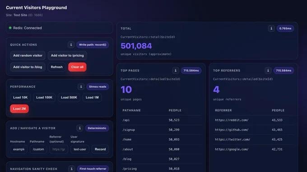Click Add visitor to /blog button

click(x=28, y=67)
